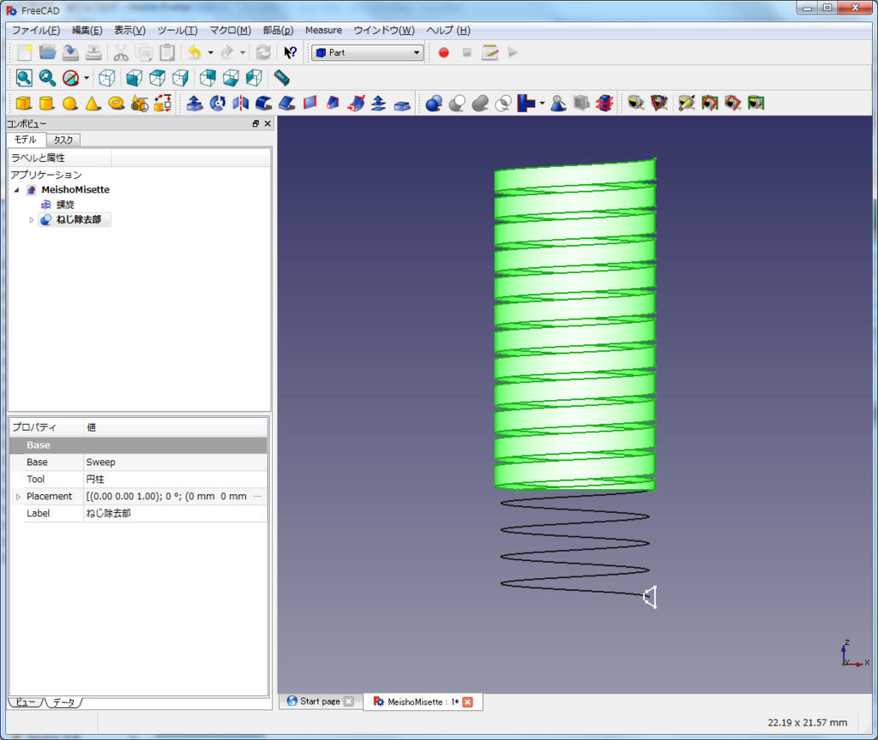Open the 編集 menu
The height and width of the screenshot is (740, 878).
(87, 30)
